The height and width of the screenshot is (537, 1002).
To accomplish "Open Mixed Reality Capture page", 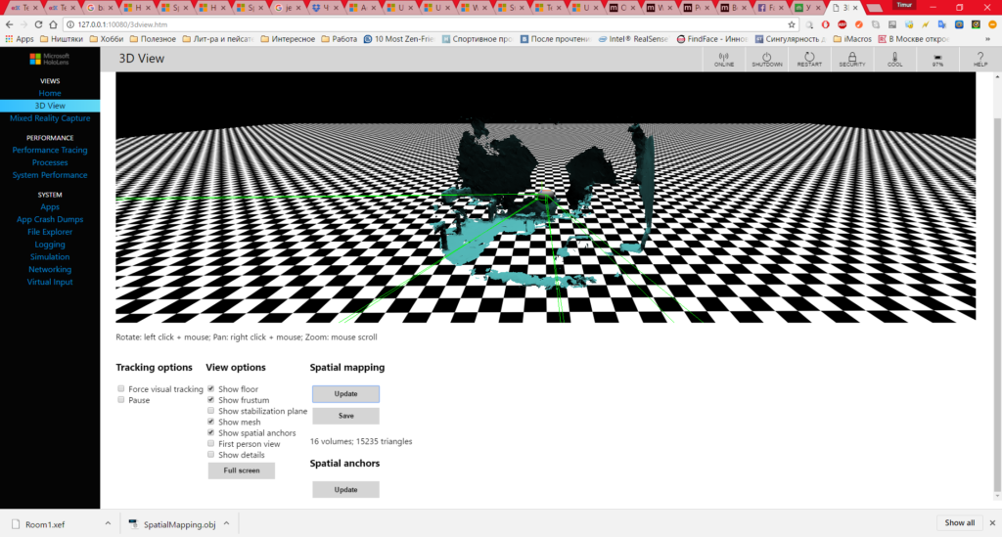I will [50, 118].
